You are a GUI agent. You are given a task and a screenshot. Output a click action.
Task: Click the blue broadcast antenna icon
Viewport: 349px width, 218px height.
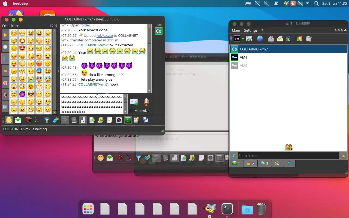[260, 39]
